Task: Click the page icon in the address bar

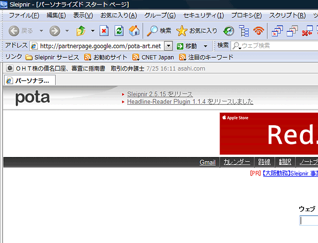Action: [x=34, y=46]
